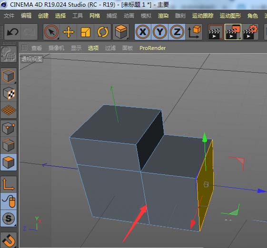Image resolution: width=267 pixels, height=248 pixels.
Task: Toggle the coordinate system icon
Action: point(194,32)
